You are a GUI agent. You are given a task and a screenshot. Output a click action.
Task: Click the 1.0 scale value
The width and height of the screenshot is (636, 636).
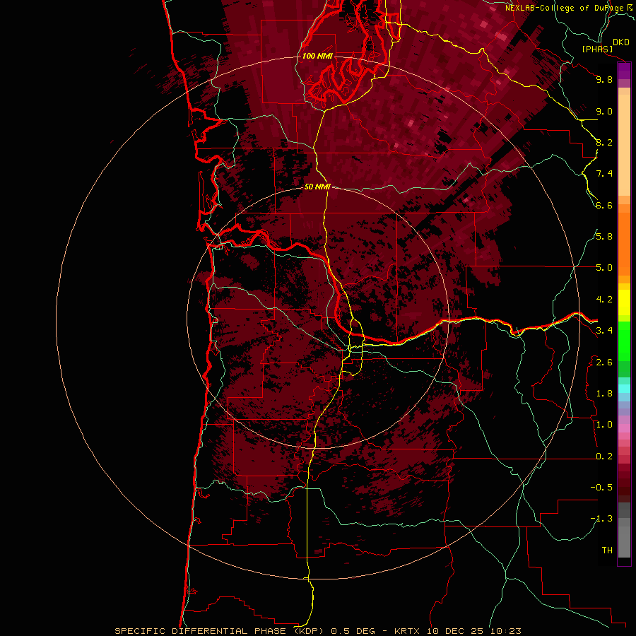[x=604, y=425]
